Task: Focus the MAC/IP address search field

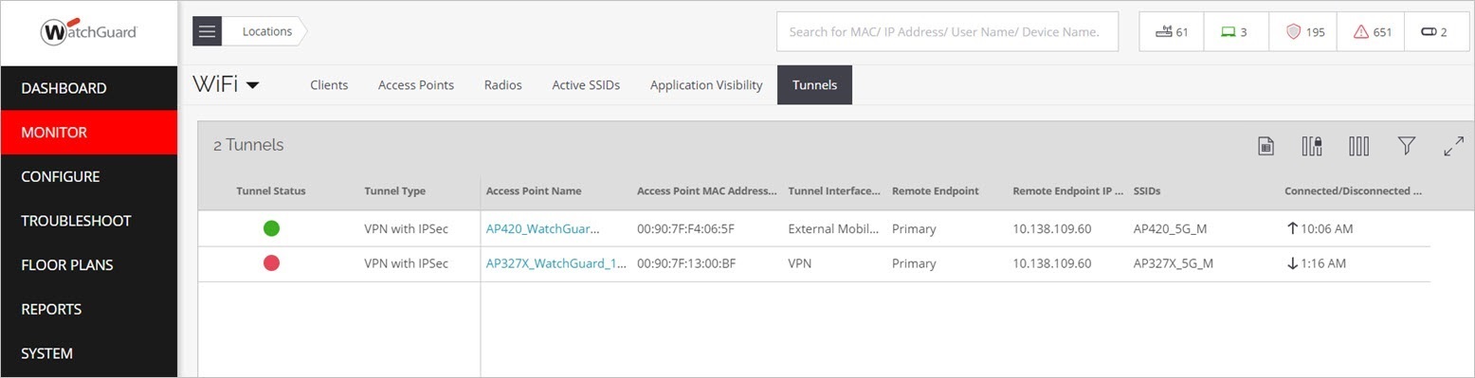Action: [x=947, y=31]
